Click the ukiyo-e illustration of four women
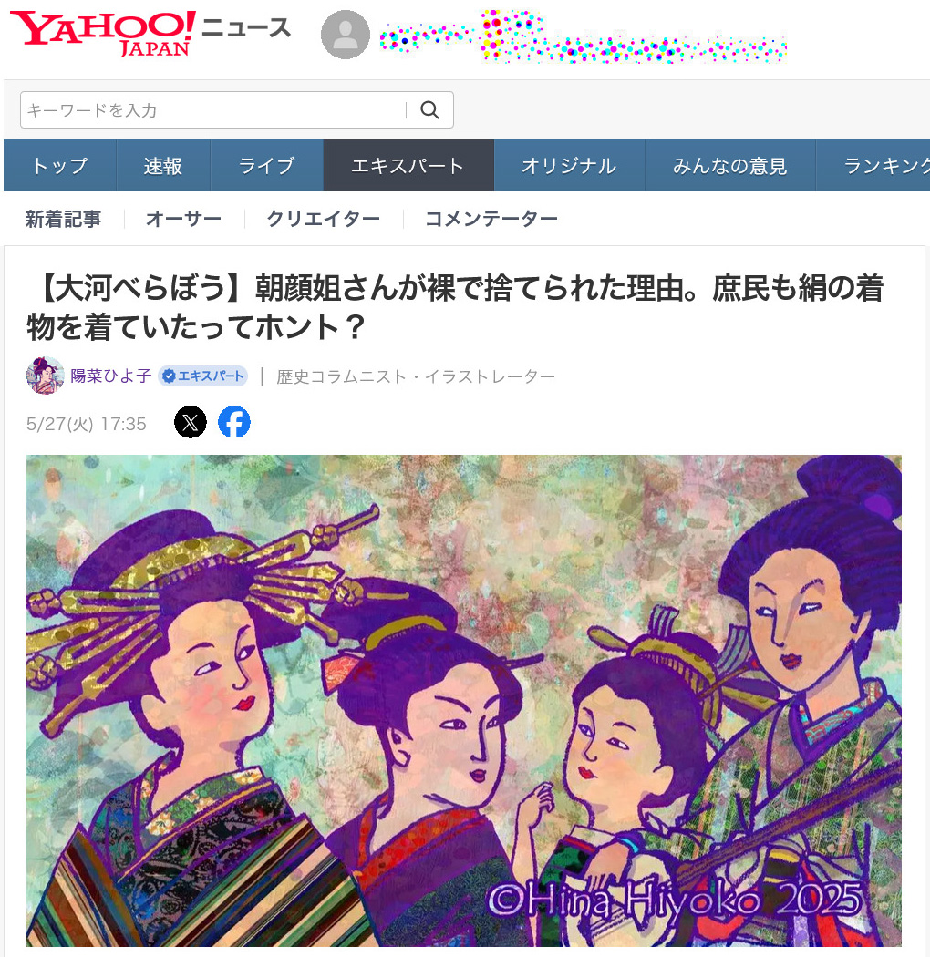Screen dimensions: 930x957 click(464, 701)
